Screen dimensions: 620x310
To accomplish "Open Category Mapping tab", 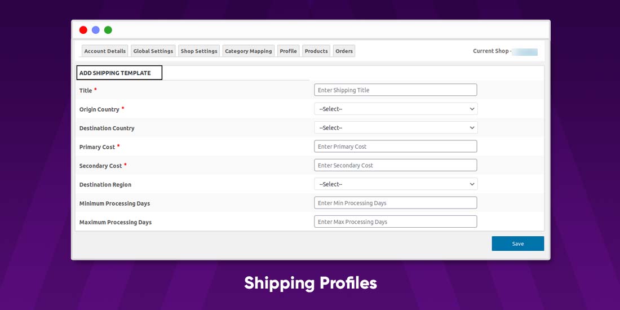I will [249, 51].
